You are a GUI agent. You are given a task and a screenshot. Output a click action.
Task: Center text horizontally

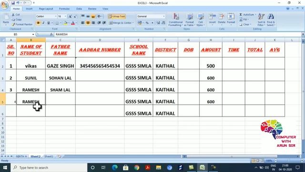pos(88,23)
